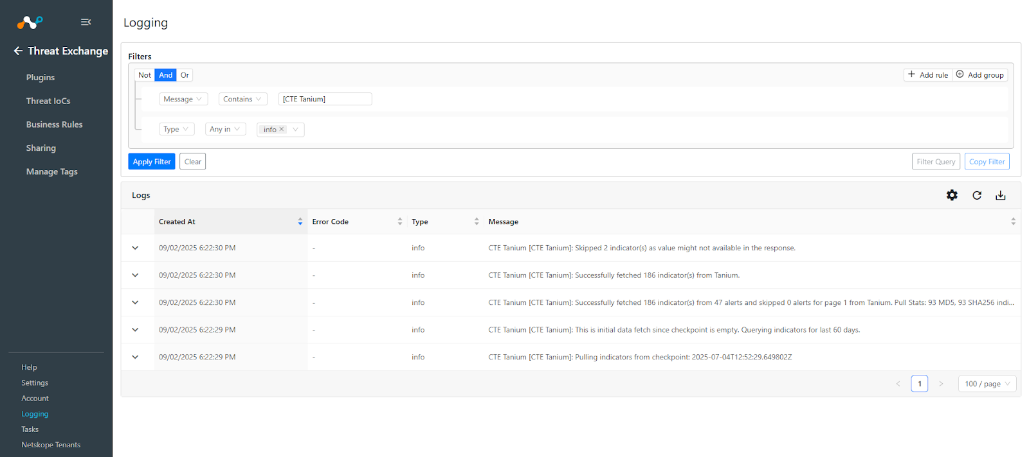This screenshot has width=1029, height=457.
Task: Remove the info tag from Type filter
Action: [281, 130]
